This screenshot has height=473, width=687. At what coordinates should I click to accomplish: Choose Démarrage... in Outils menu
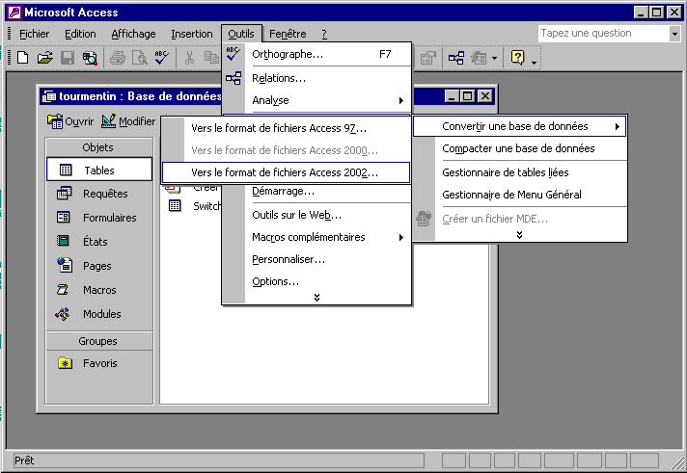(x=317, y=191)
